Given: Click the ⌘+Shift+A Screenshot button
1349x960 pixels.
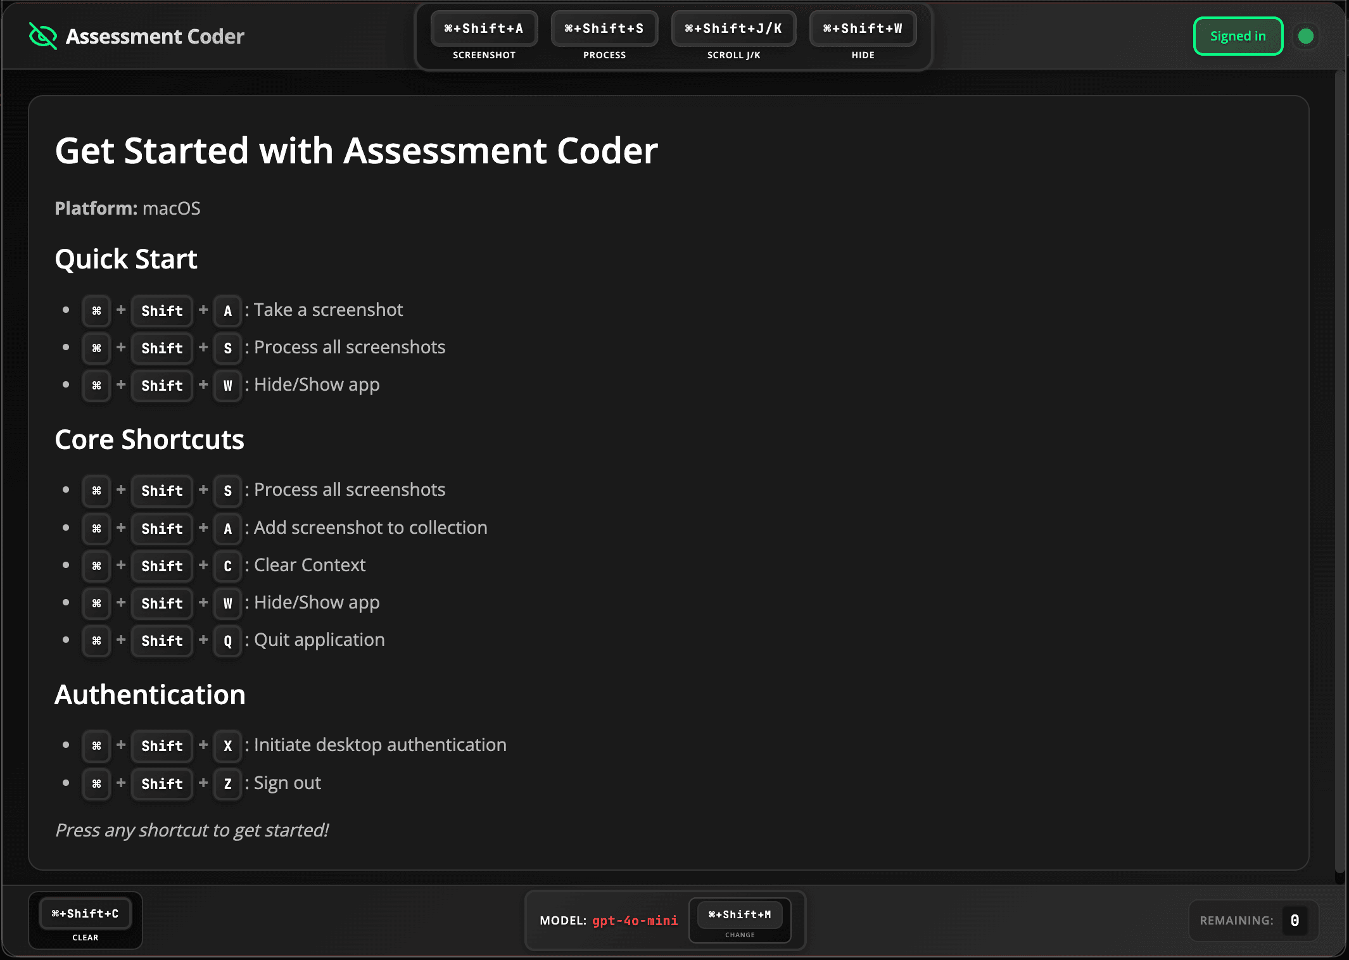Looking at the screenshot, I should 484,28.
